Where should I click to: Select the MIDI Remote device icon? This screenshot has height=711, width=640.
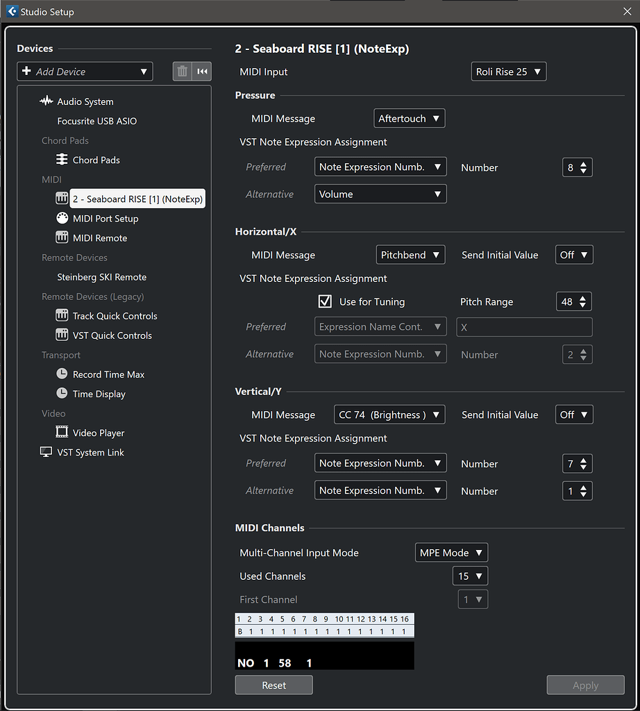pyautogui.click(x=62, y=237)
